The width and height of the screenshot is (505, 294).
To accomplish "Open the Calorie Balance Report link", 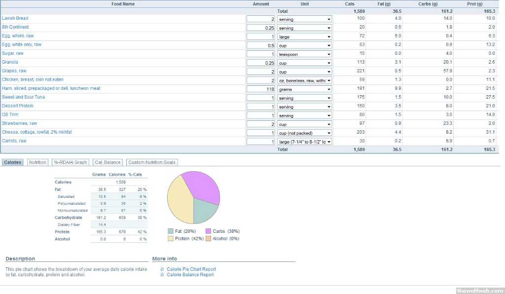I will pos(190,275).
